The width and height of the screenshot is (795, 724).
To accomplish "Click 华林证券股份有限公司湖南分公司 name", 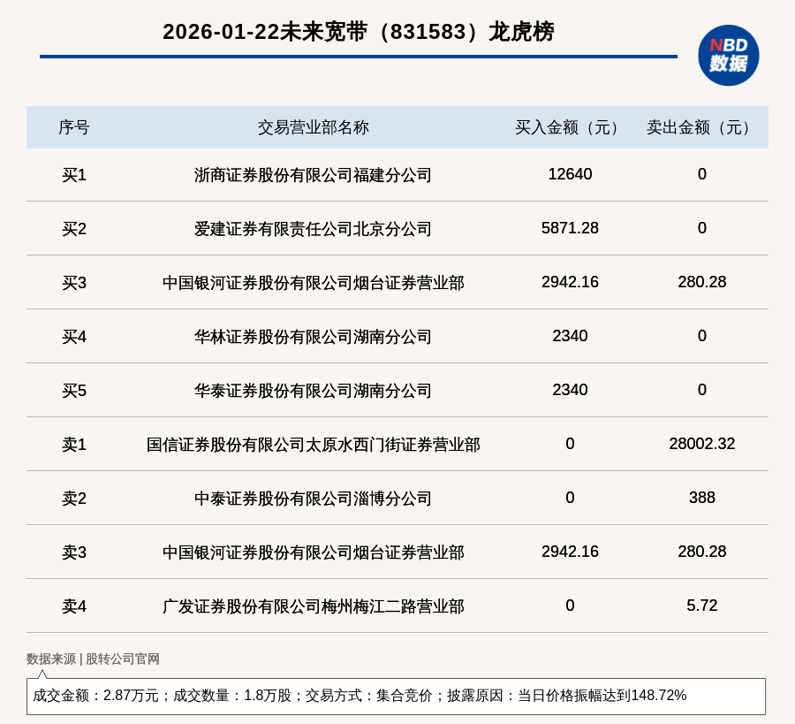I will (x=313, y=337).
